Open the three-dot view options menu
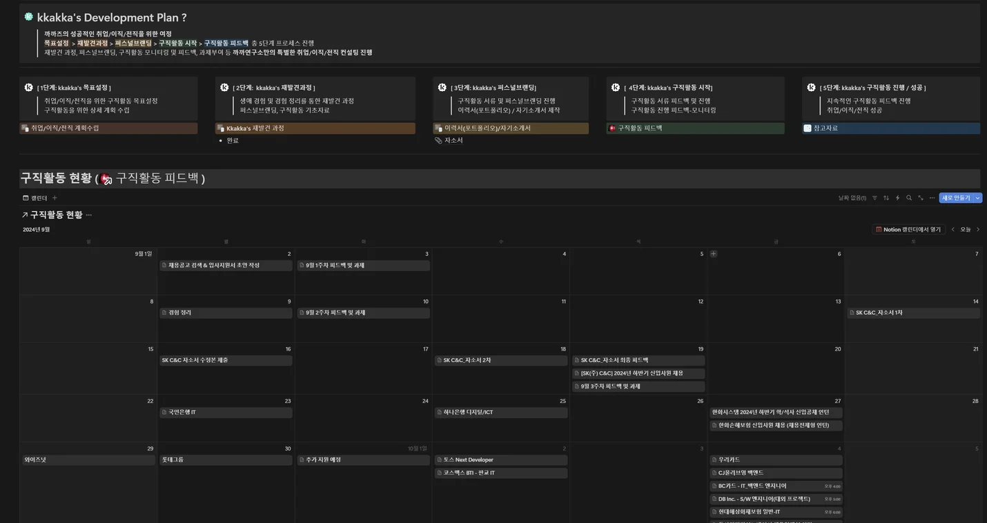Image resolution: width=987 pixels, height=523 pixels. 932,198
